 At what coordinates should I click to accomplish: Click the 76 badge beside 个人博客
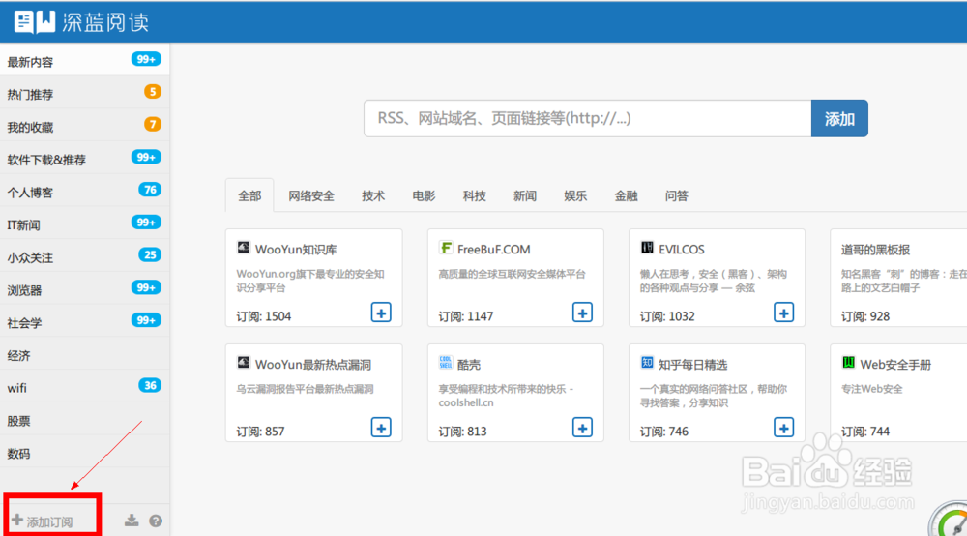[x=150, y=190]
